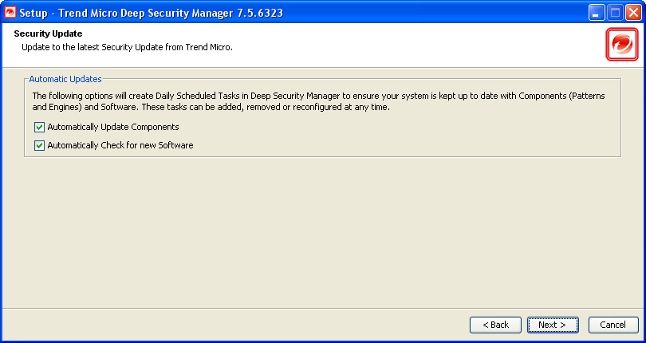Uncheck Automatically Check for new Software
The width and height of the screenshot is (646, 343).
tap(39, 145)
